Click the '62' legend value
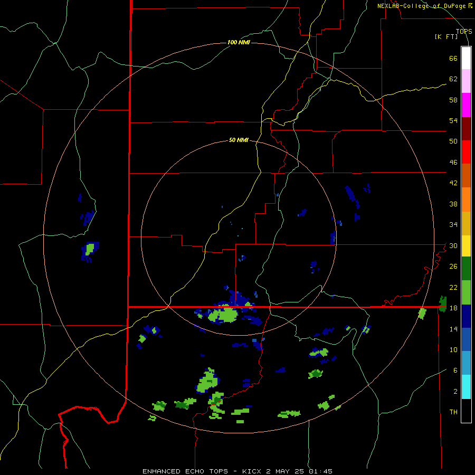475x475 pixels. [x=453, y=79]
